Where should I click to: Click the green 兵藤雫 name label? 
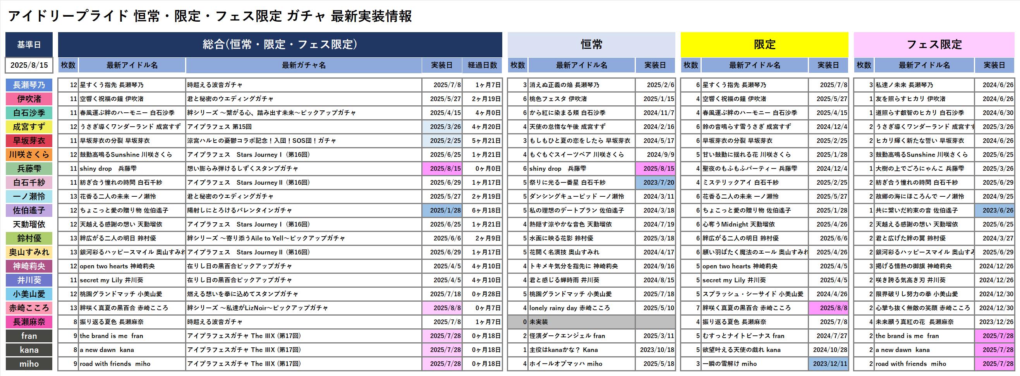(29, 168)
